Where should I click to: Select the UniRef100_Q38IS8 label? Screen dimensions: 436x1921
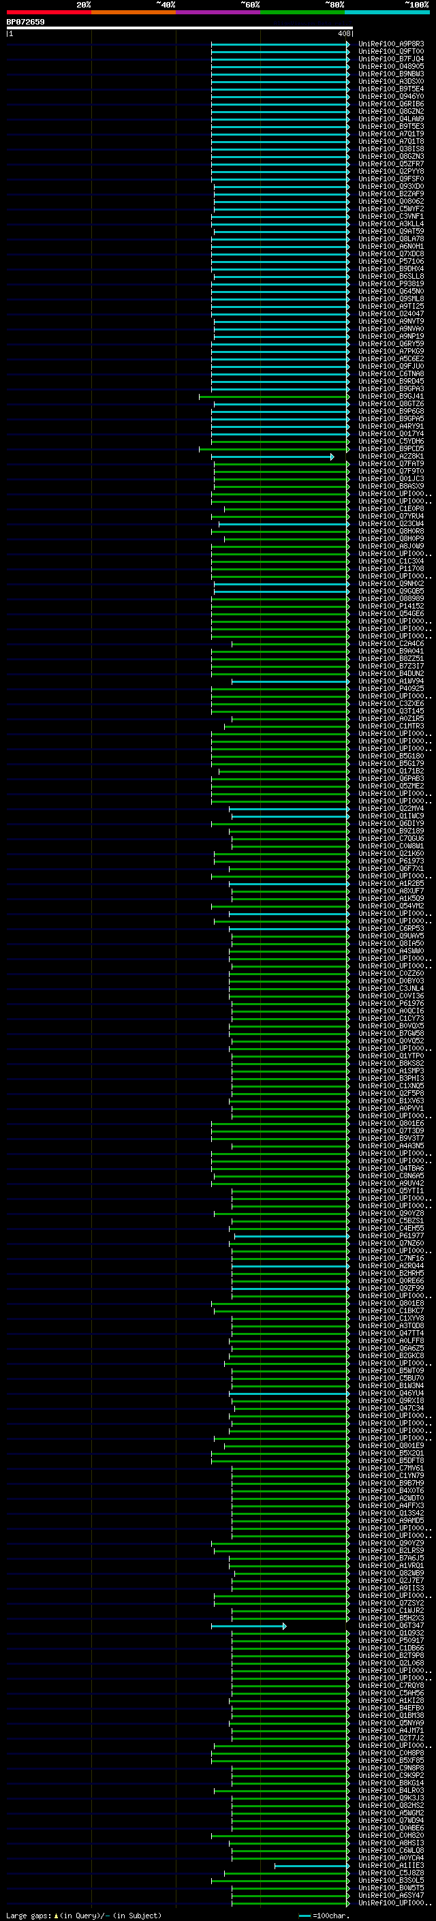391,149
